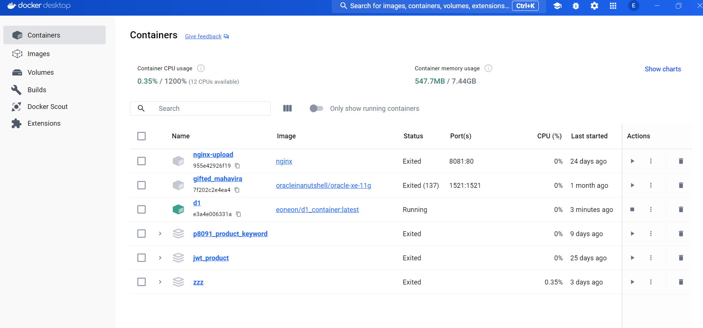Delete the jwt_product stack
Image resolution: width=703 pixels, height=328 pixels.
coord(681,258)
